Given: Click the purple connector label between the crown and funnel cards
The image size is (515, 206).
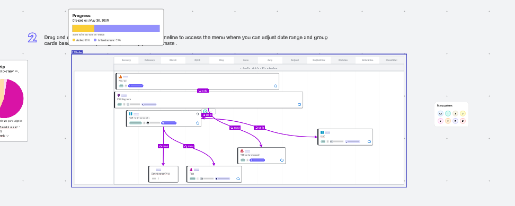Looking at the screenshot, I should tap(203, 91).
